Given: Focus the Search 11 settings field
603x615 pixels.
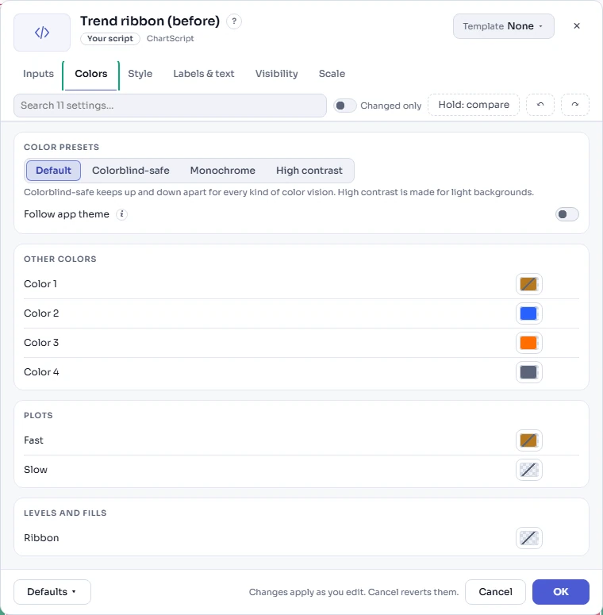Looking at the screenshot, I should coord(170,106).
